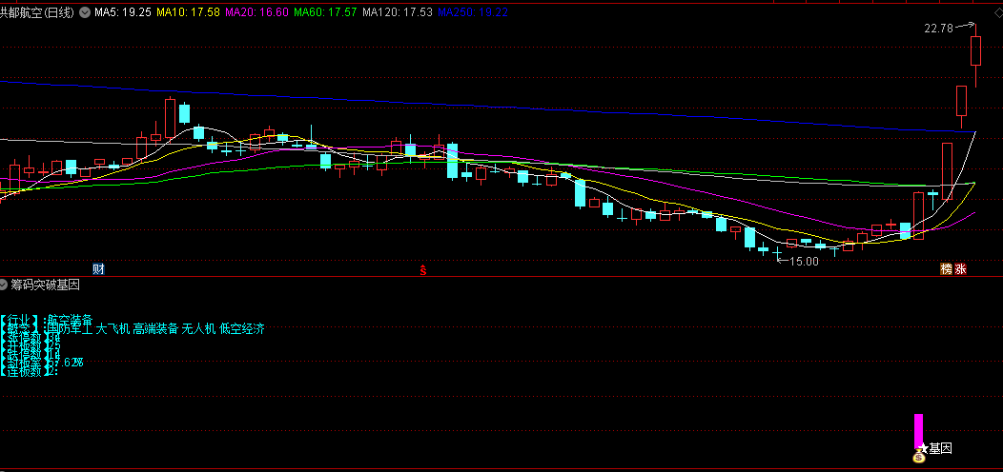Click the 【连板数】 info line
Viewport: 1003px width, 472px height.
tap(29, 370)
